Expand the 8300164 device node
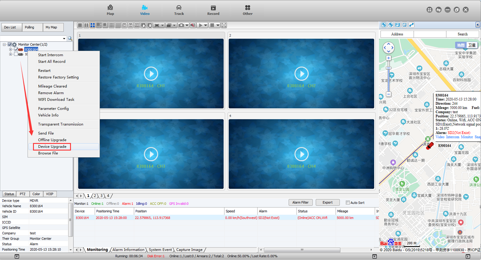The image size is (481, 260). pyautogui.click(x=11, y=49)
